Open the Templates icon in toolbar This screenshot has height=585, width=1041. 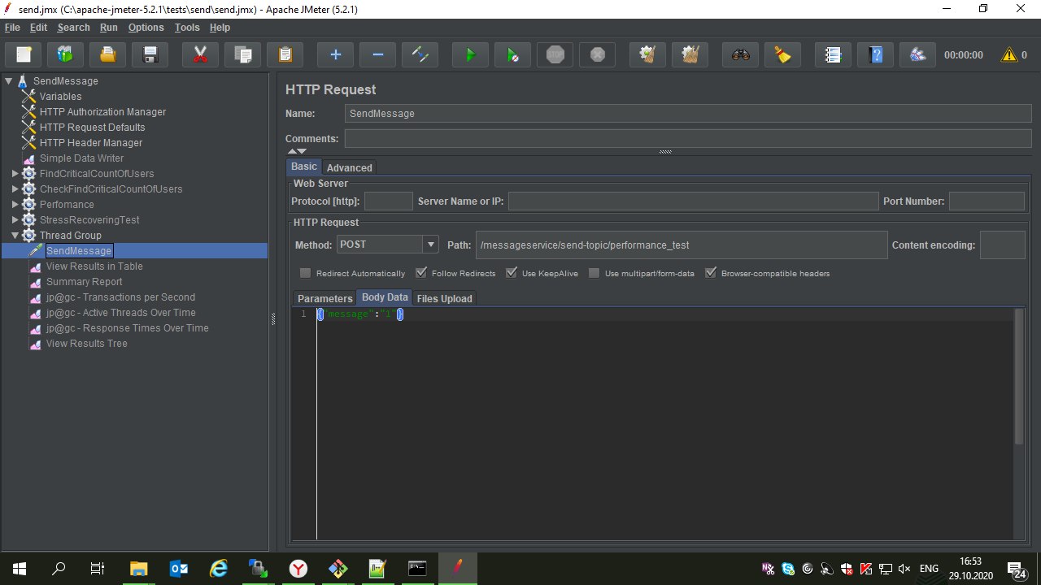66,55
